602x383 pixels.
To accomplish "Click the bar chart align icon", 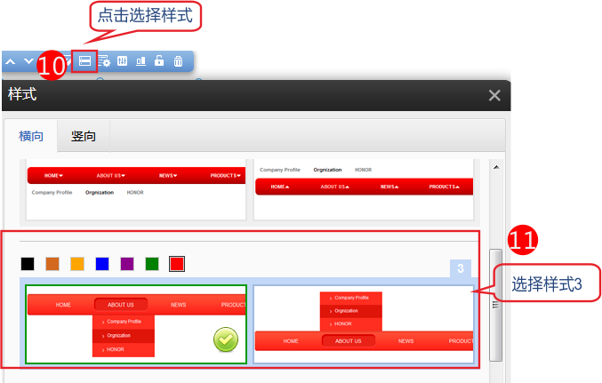I will point(140,61).
